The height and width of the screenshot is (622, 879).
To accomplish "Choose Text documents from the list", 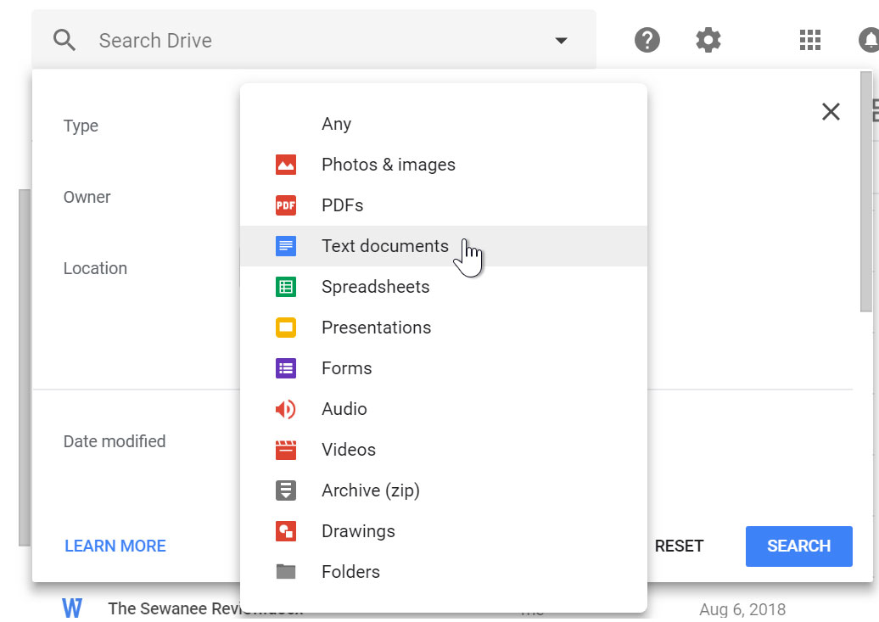I will click(x=384, y=245).
